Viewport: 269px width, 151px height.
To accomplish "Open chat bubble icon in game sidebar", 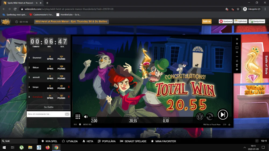I will coord(237,70).
